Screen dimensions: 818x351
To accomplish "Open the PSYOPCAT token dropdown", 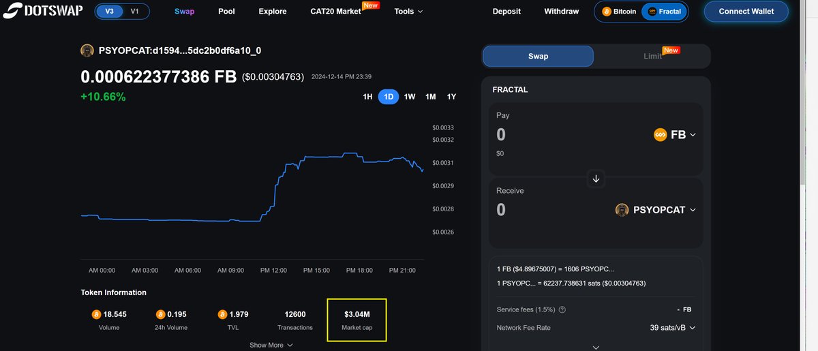I will 656,210.
